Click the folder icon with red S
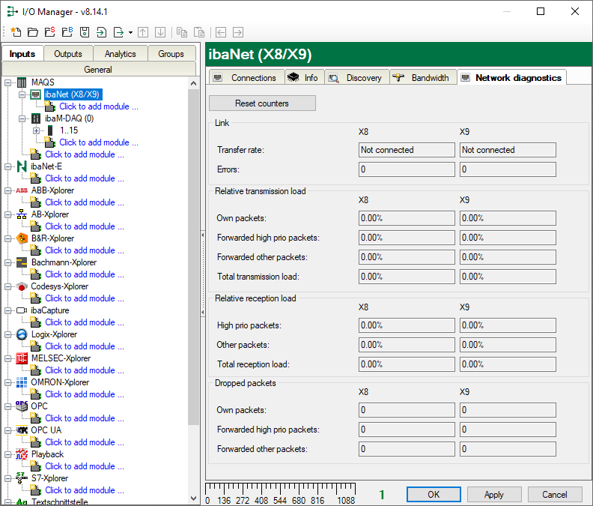 (x=50, y=32)
